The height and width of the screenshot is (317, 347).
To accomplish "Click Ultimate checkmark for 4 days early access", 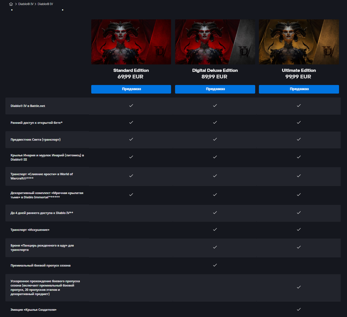I will [299, 212].
